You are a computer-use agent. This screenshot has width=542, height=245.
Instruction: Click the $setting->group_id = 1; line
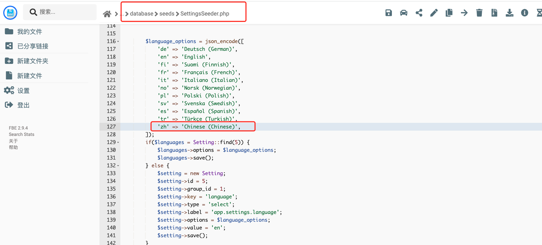coord(192,189)
